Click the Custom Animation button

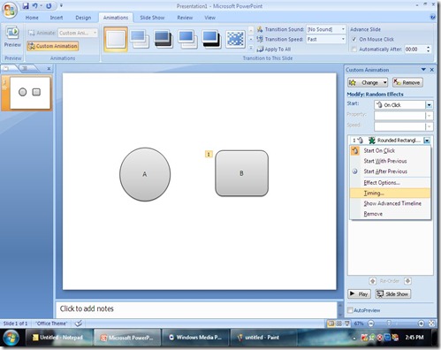click(x=53, y=46)
